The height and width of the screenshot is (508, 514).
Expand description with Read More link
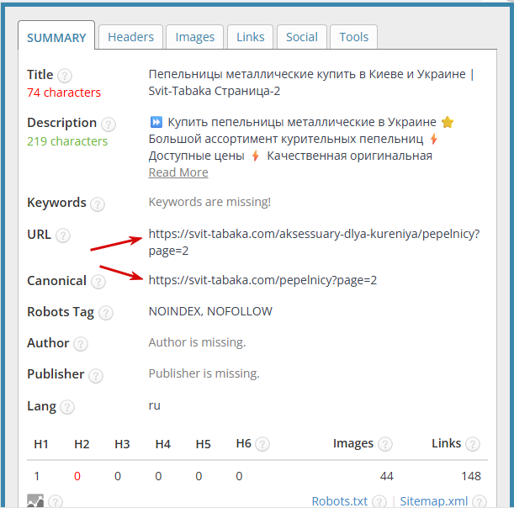178,172
